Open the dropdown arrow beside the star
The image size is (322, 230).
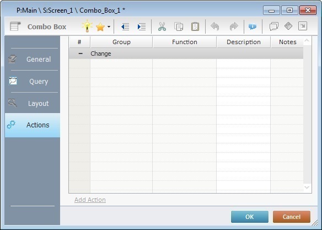[109, 26]
